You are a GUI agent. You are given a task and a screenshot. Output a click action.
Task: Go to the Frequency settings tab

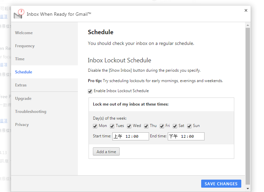coord(25,46)
